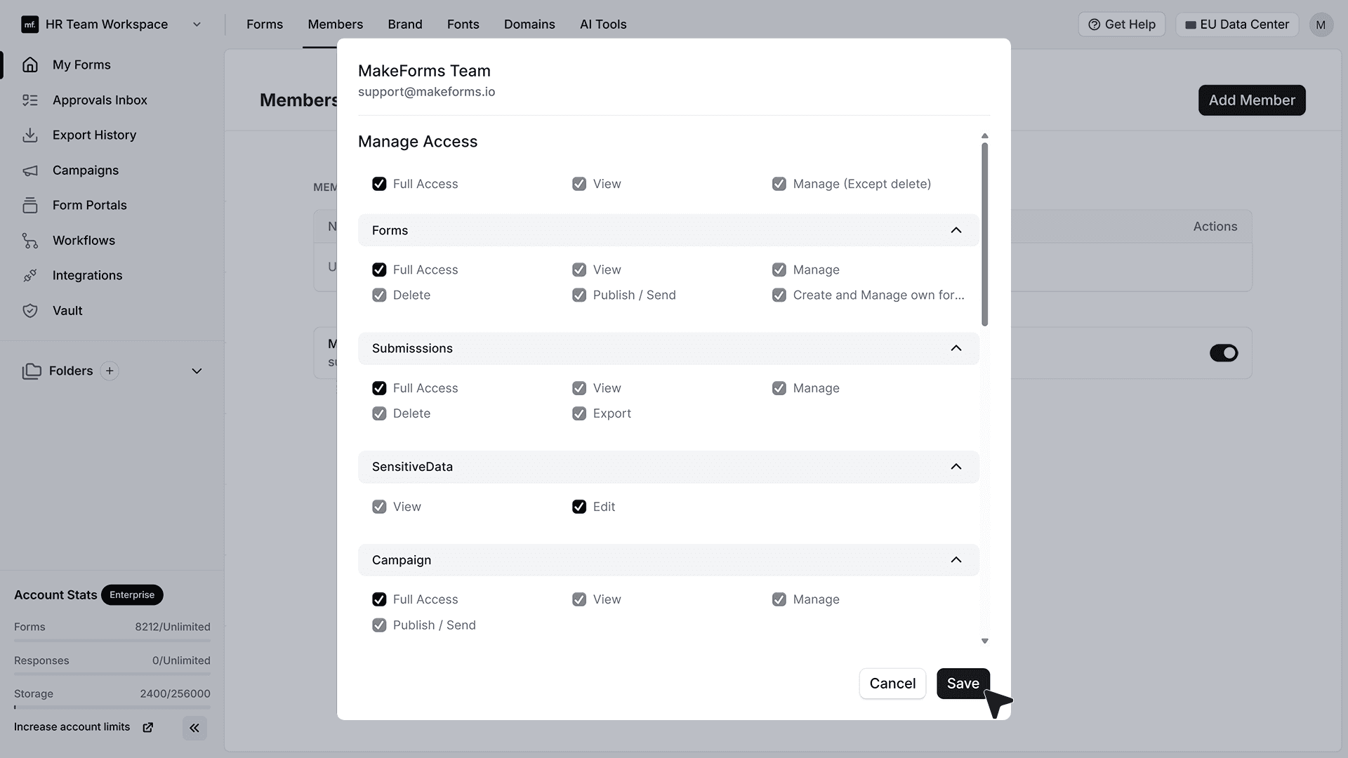Save the access changes
The image size is (1348, 758).
(963, 684)
